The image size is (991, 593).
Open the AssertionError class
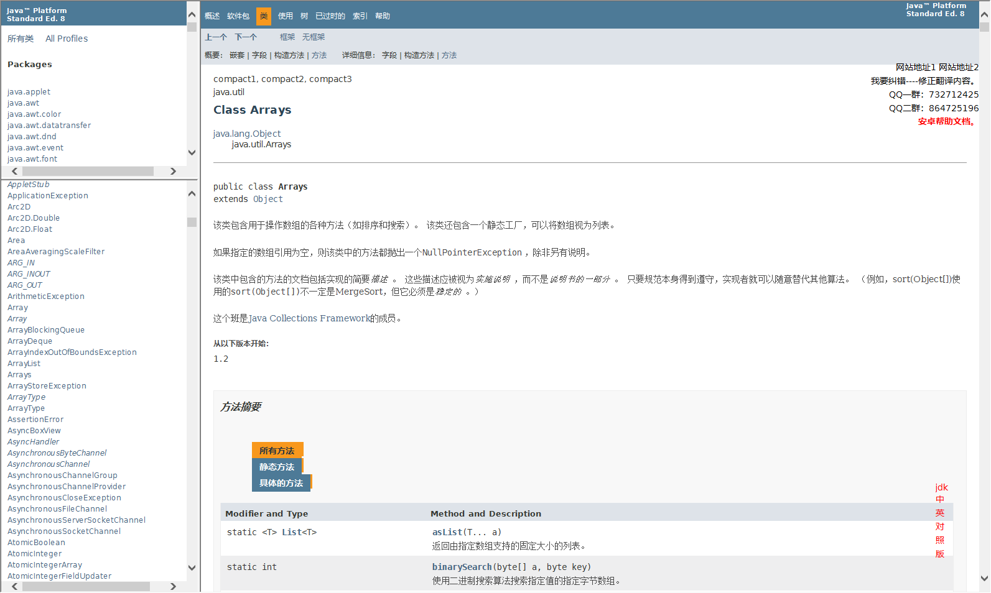35,420
